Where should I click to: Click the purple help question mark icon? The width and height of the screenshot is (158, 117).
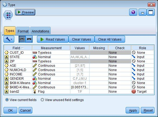pos(133,12)
